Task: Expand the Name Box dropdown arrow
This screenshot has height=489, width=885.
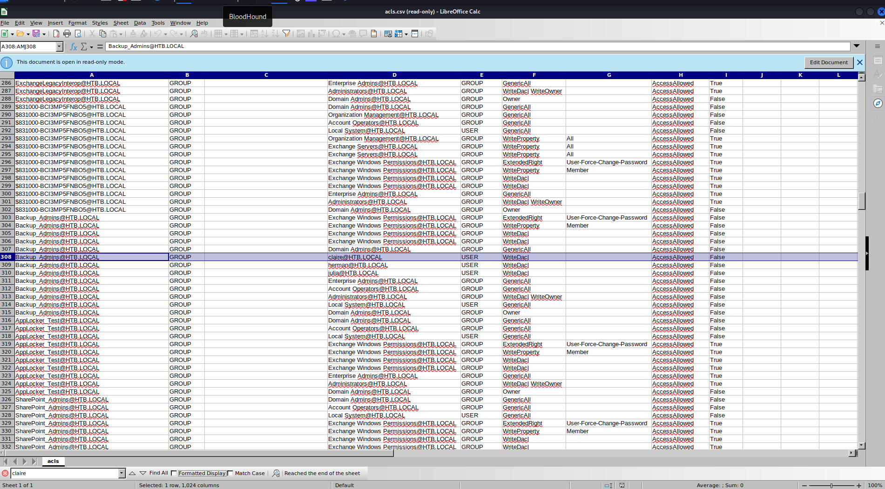Action: pyautogui.click(x=60, y=47)
